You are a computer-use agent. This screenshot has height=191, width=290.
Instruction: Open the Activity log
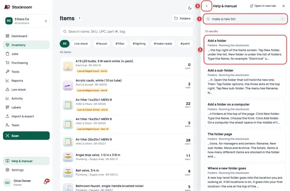pos(26,98)
